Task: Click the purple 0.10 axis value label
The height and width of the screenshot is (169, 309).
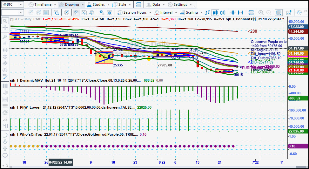Action: (x=298, y=146)
